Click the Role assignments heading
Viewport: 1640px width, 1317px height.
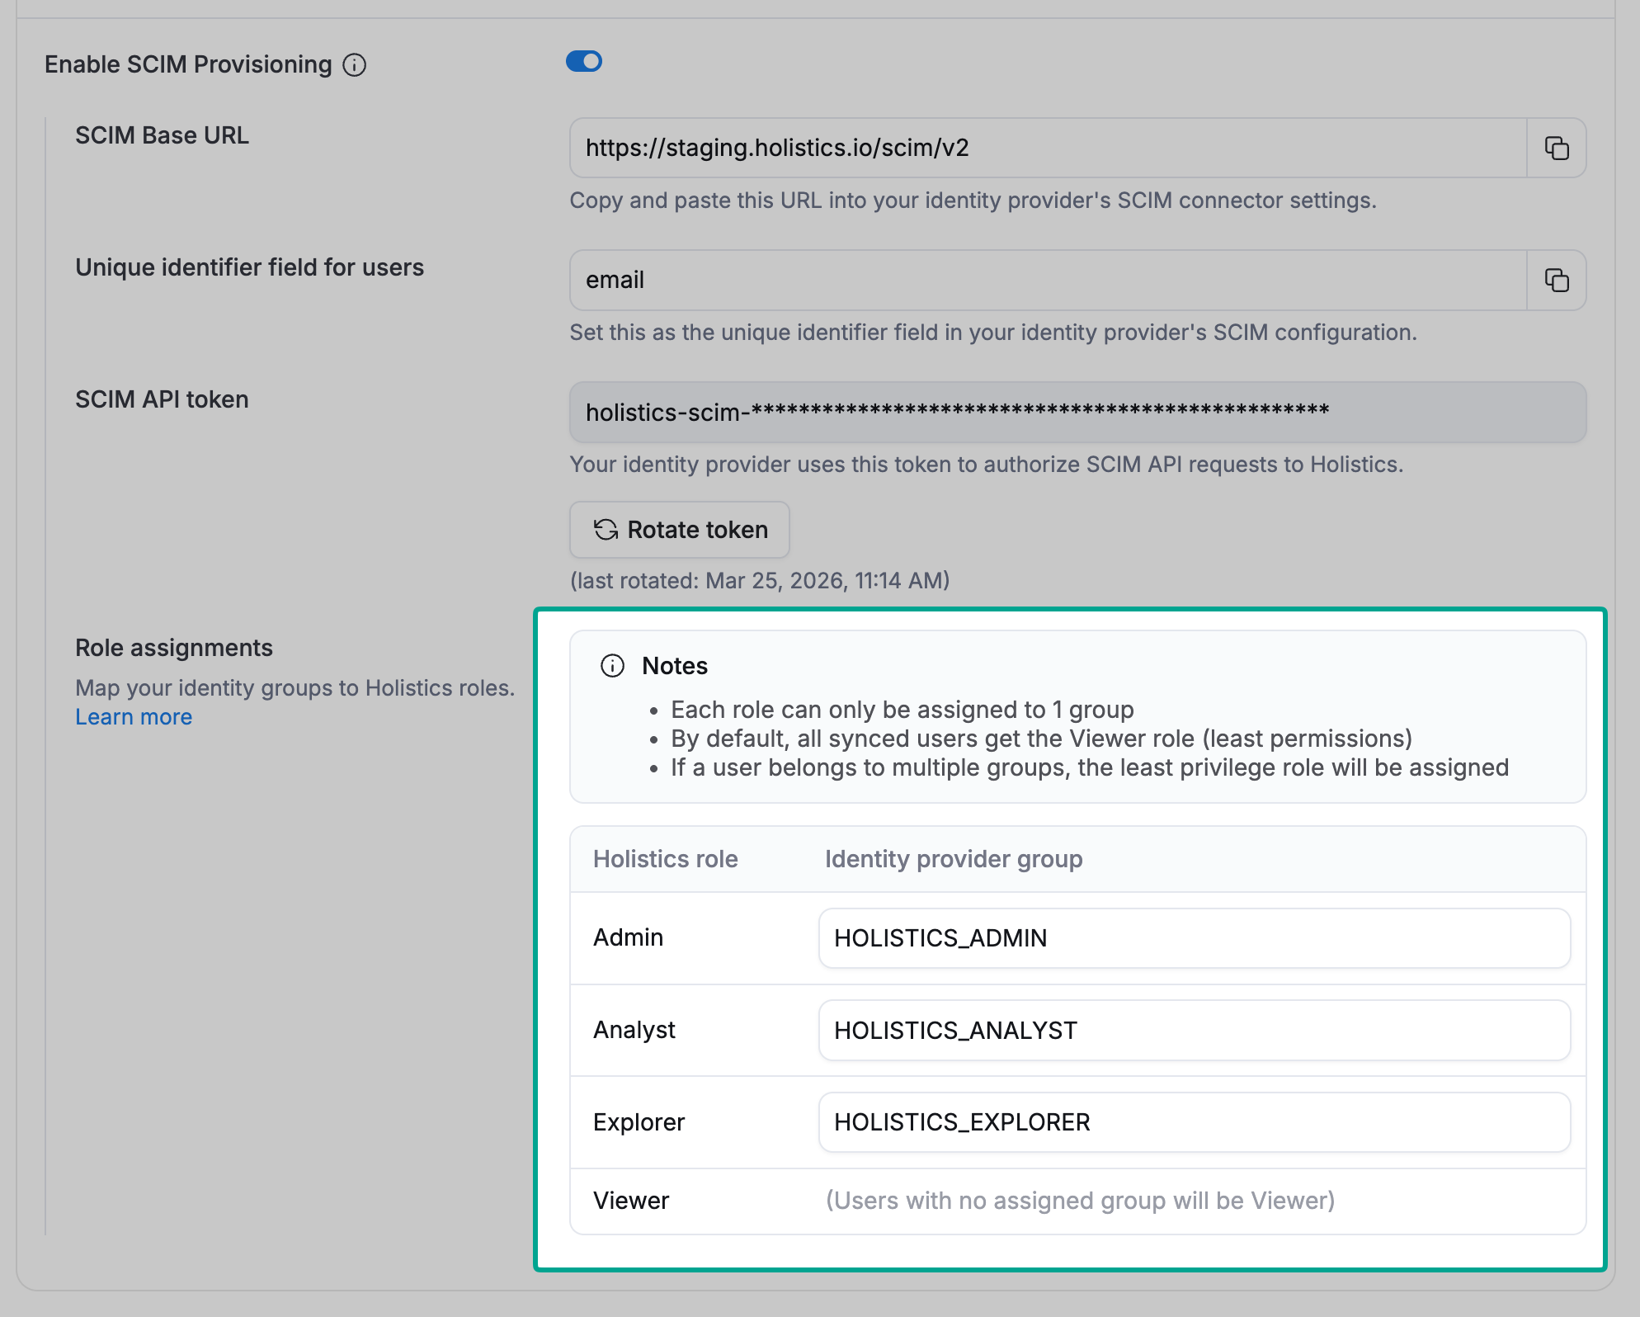[173, 648]
